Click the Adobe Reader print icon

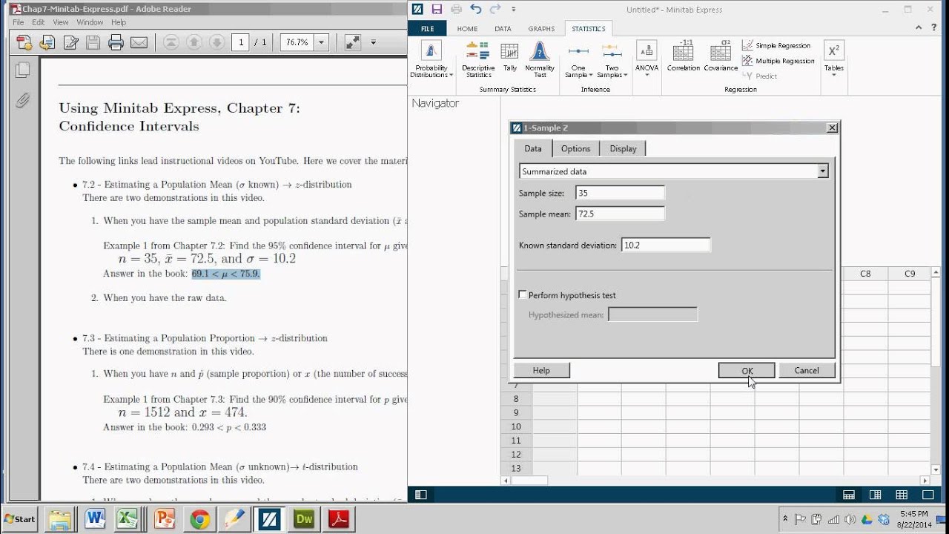[116, 42]
